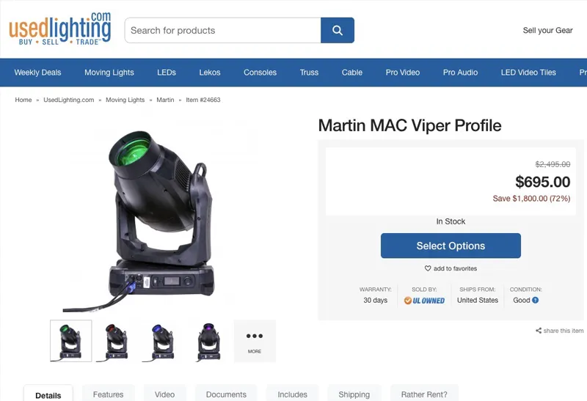Viewport: 587px width, 401px height.
Task: Open Truss nav menu
Action: click(309, 73)
